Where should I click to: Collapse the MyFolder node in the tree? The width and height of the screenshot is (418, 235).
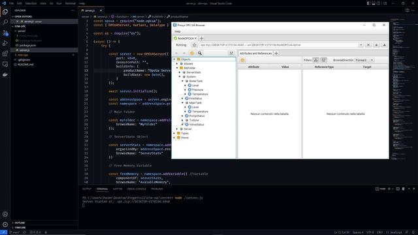coord(177,68)
